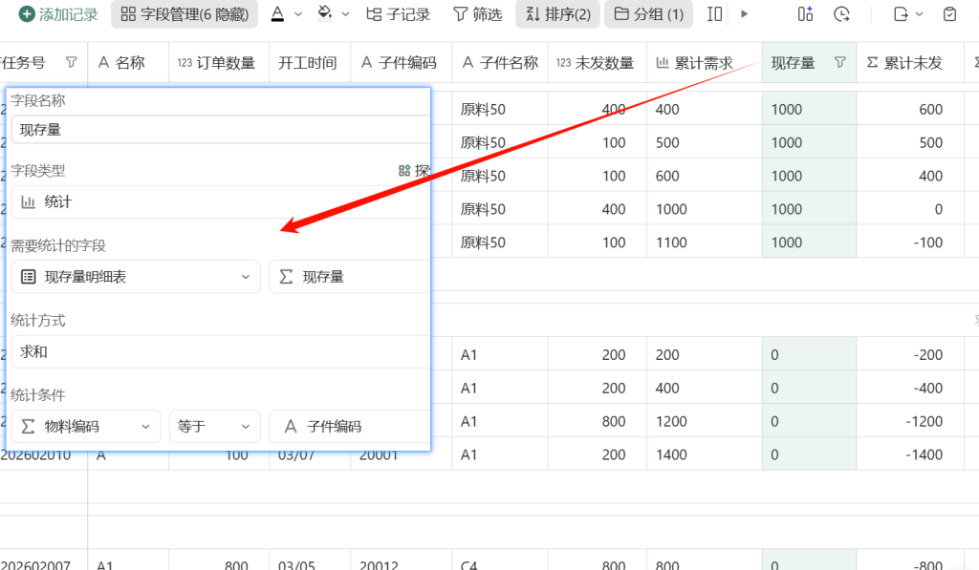Click the filter icon in 现存量 header
The image size is (979, 570).
click(839, 62)
